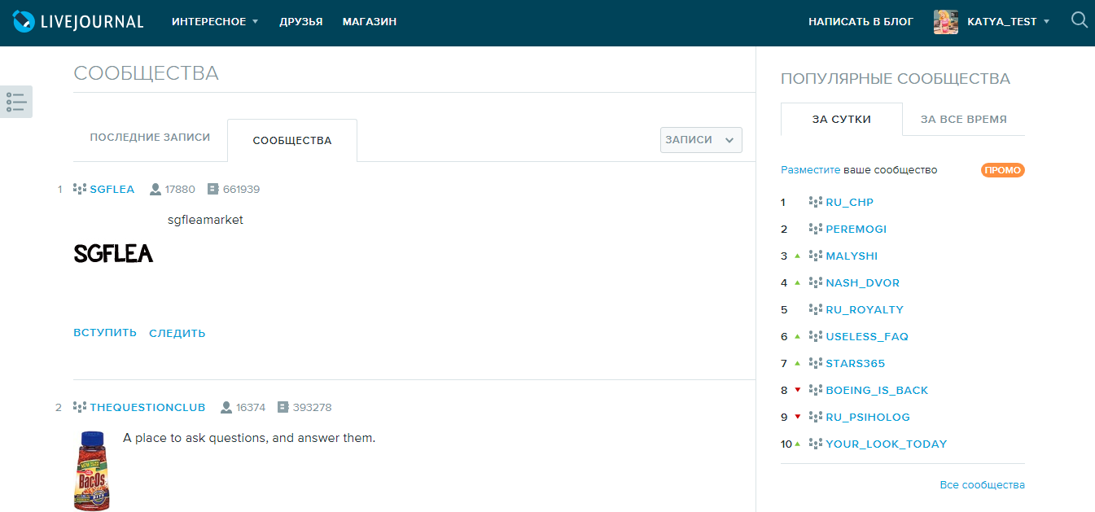Image resolution: width=1095 pixels, height=512 pixels.
Task: Switch to ЗА ВСЕ ВРЕМЯ tab
Action: 964,119
